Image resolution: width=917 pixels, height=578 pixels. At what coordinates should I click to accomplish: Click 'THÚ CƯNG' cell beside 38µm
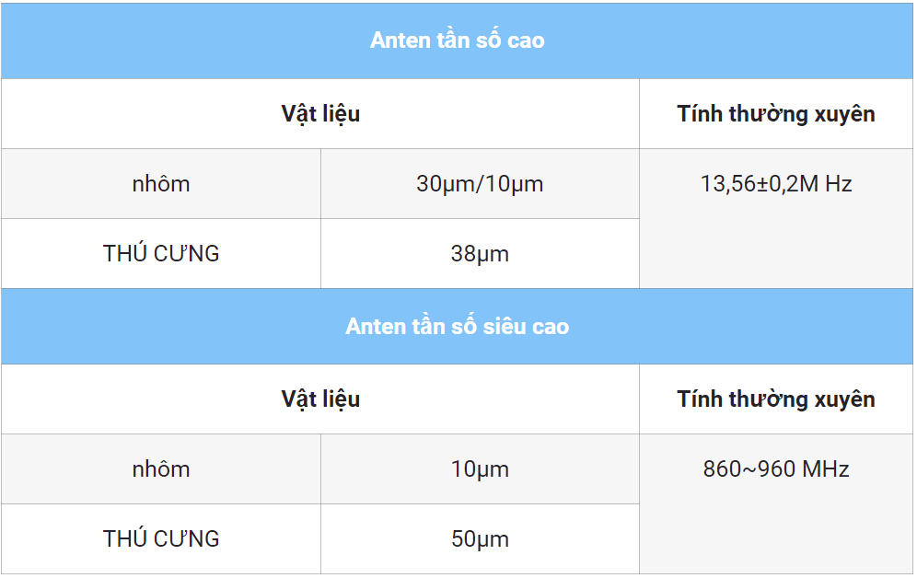pos(161,254)
